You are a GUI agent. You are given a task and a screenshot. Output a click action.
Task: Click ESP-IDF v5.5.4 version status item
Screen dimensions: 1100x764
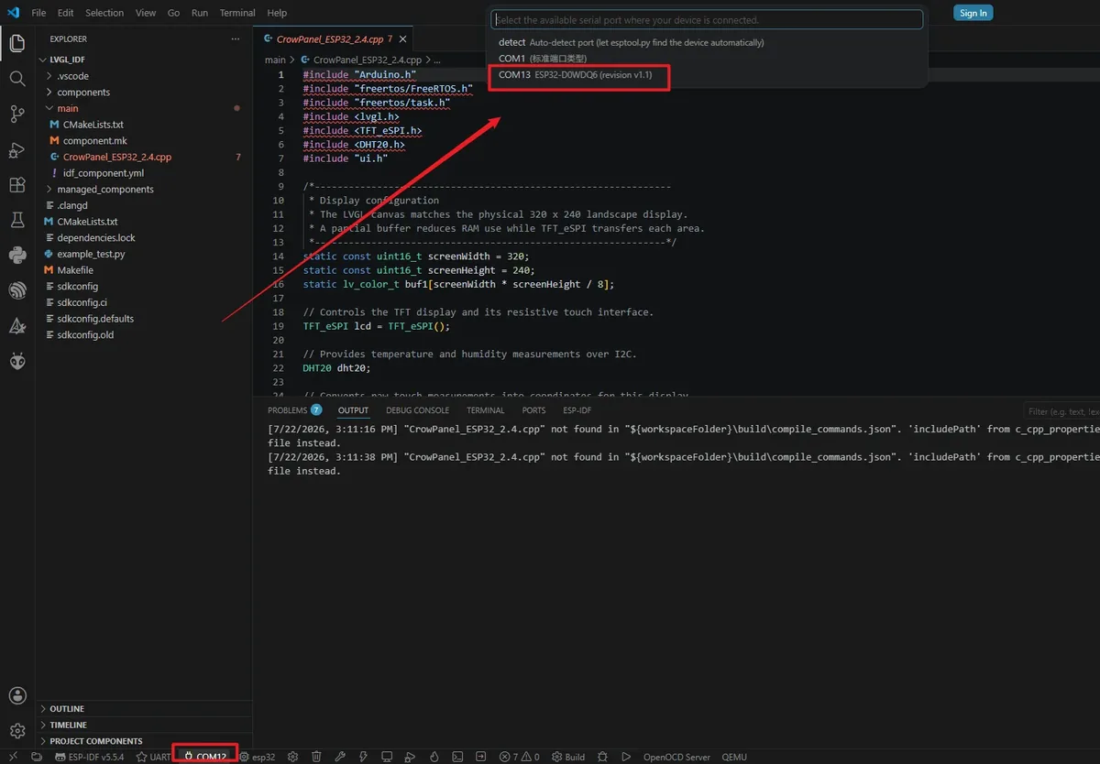coord(90,757)
